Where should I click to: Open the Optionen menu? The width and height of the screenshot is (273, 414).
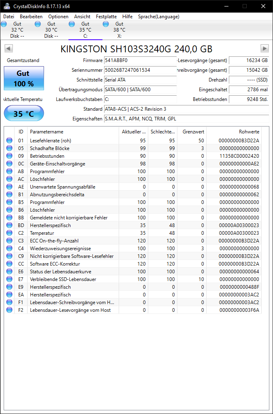pyautogui.click(x=58, y=16)
